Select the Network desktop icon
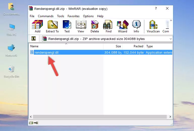This screenshot has height=131, width=194. (11, 51)
